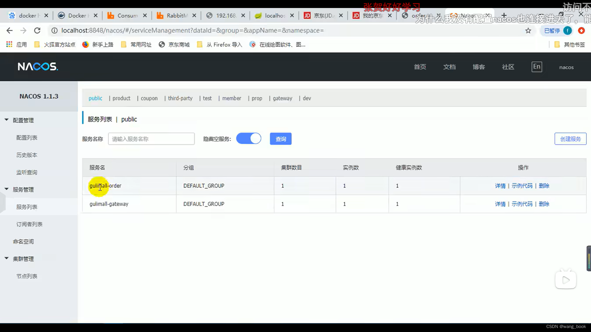Close the RabbitMQ tab
The height and width of the screenshot is (332, 591).
point(194,15)
